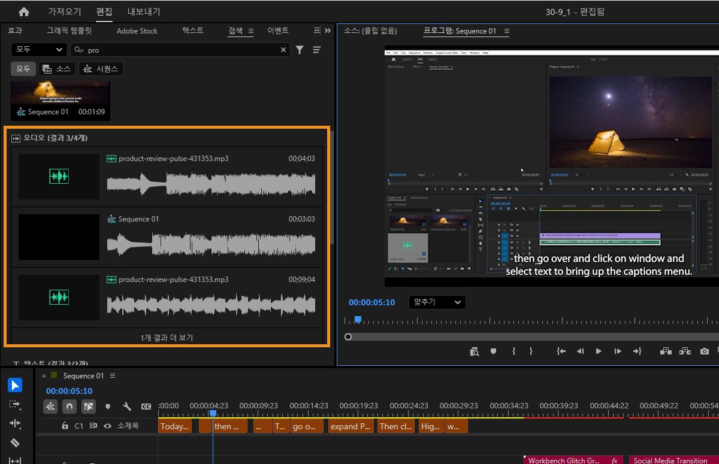Screen dimensions: 719x464
Task: Open the 맞추기 zoom level dropdown
Action: click(x=437, y=302)
